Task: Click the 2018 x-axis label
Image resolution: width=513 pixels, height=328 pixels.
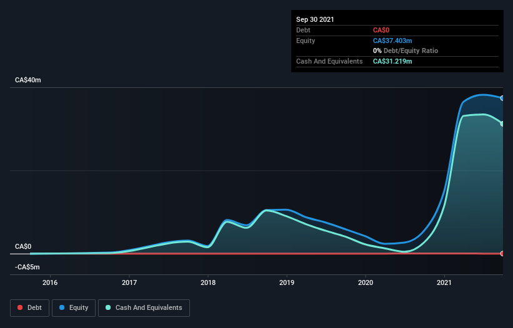Action: point(208,282)
